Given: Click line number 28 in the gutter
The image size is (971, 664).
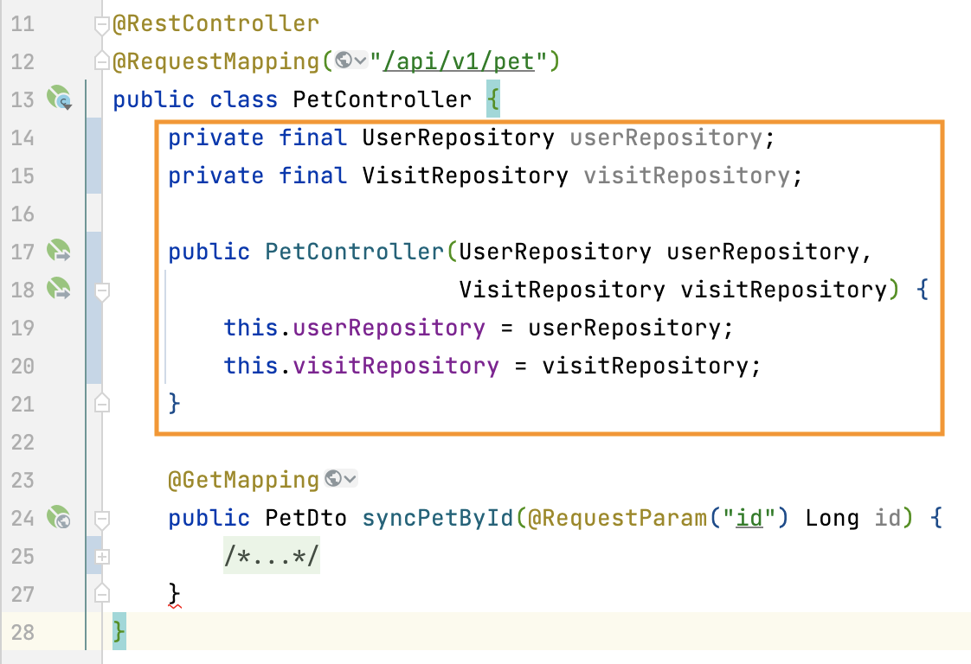Looking at the screenshot, I should [x=23, y=632].
